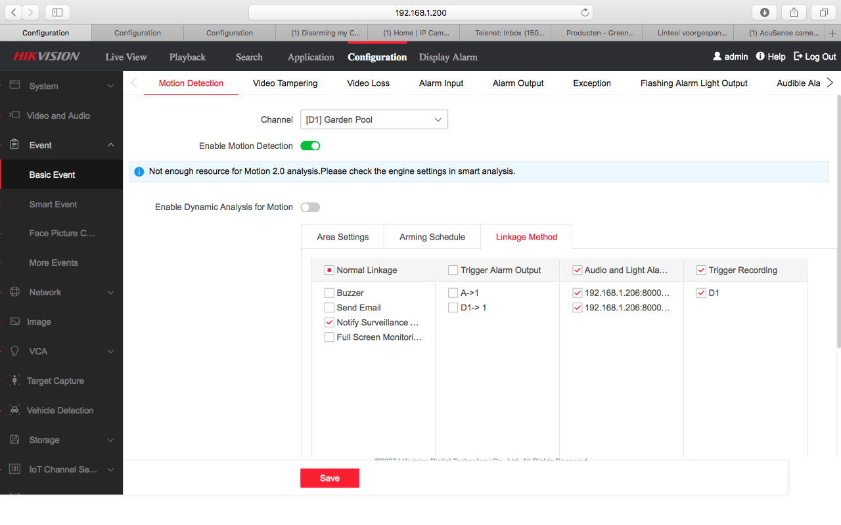Click the Log Out link
Screen dimensions: 841x525
pos(815,56)
